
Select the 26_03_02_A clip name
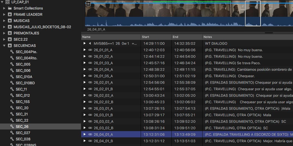coord(103,121)
